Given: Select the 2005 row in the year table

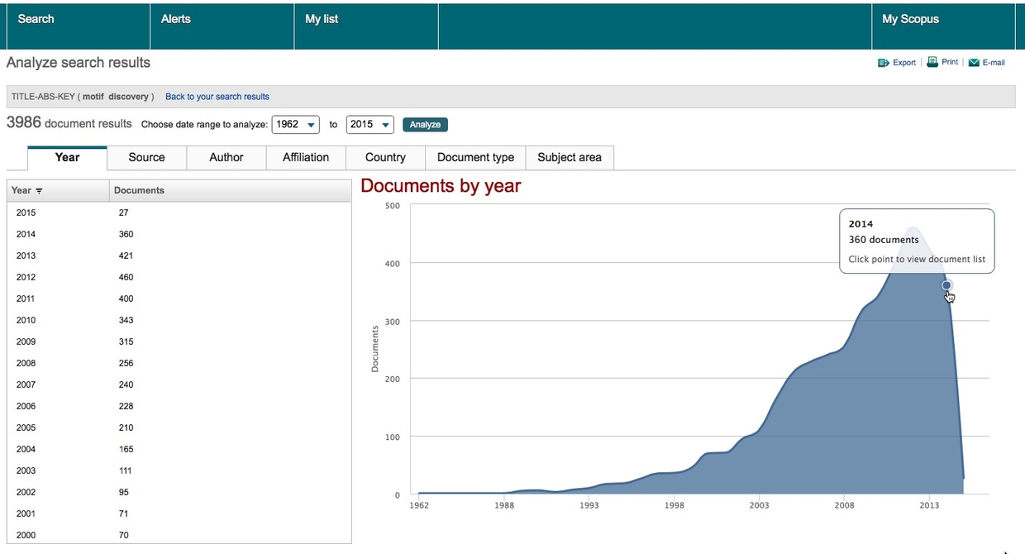Looking at the screenshot, I should tap(179, 427).
